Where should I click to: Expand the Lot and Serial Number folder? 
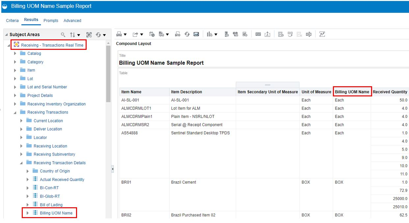click(x=15, y=87)
